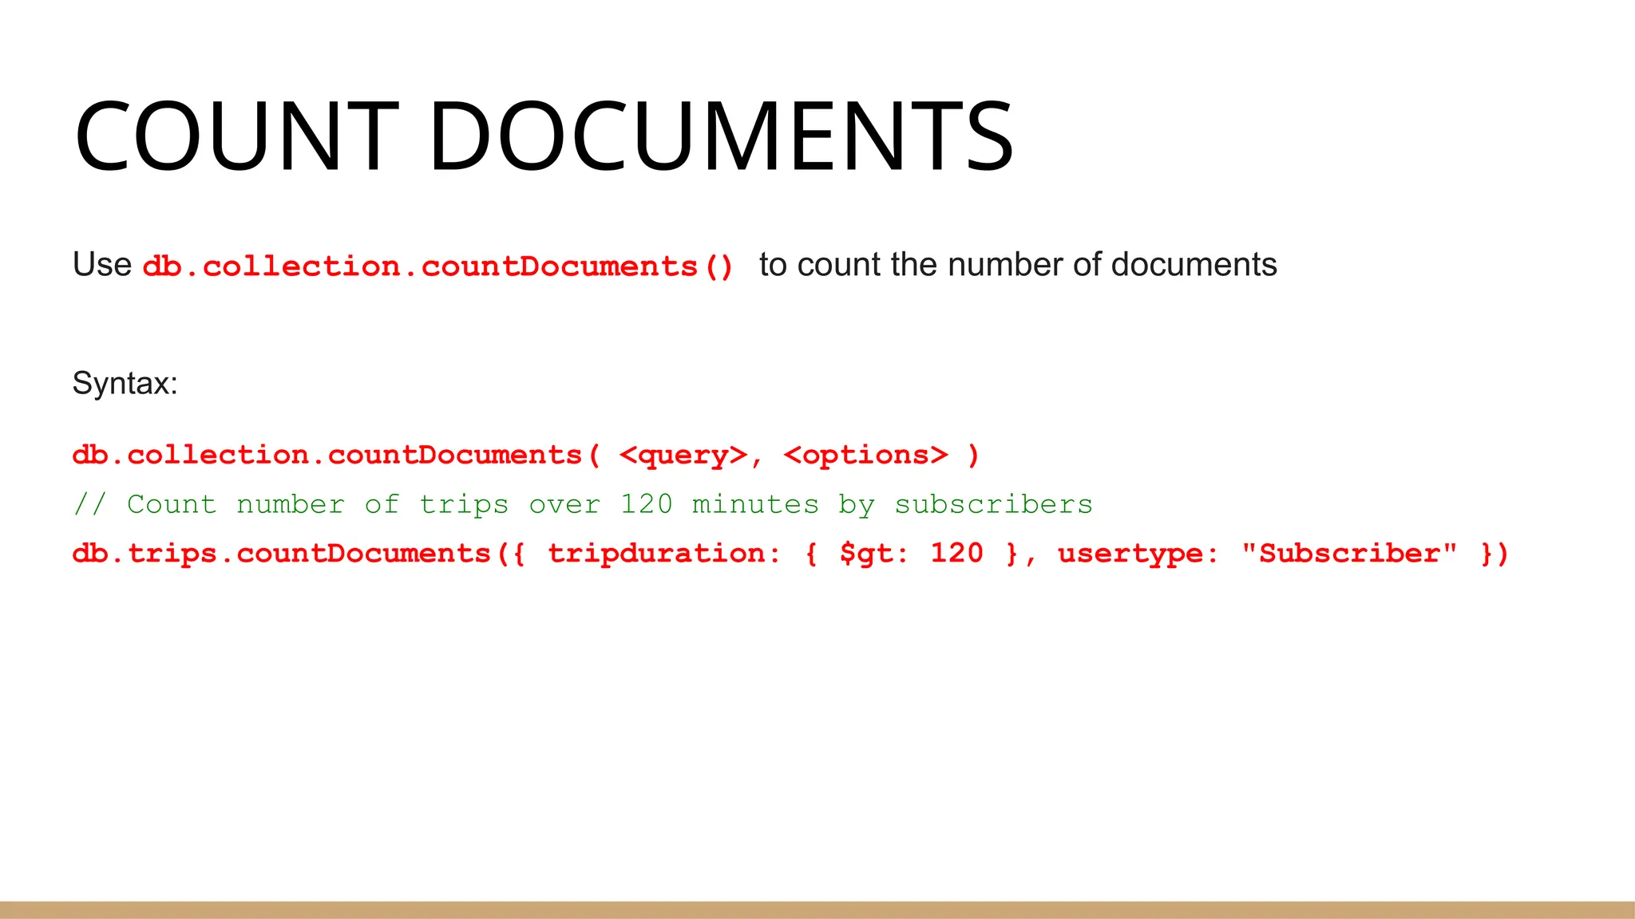1635x919 pixels.
Task: Click 'to count the number of documents' text
Action: 1017,265
